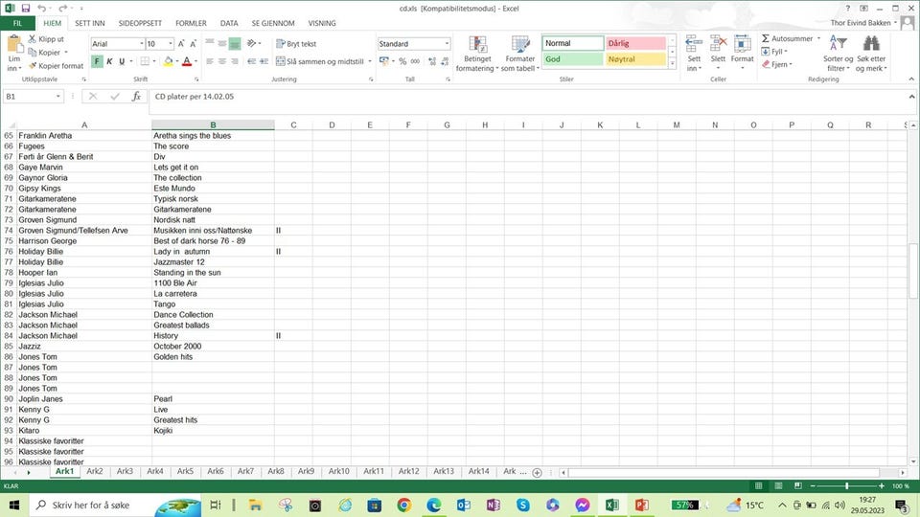Click Autosummer sigma button
The image size is (920, 517).
(x=788, y=38)
